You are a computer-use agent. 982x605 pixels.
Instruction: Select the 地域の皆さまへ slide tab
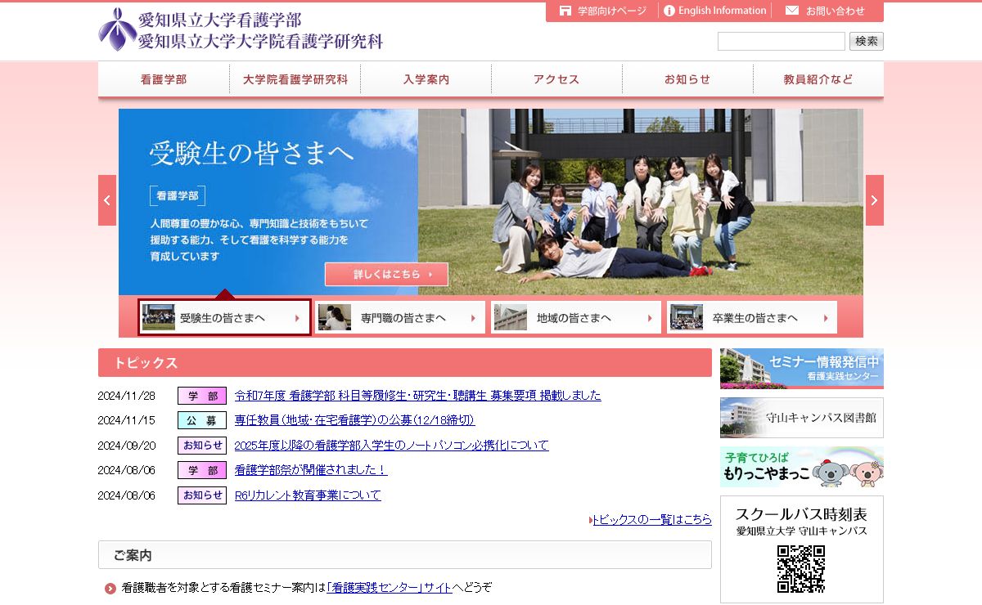click(x=576, y=317)
